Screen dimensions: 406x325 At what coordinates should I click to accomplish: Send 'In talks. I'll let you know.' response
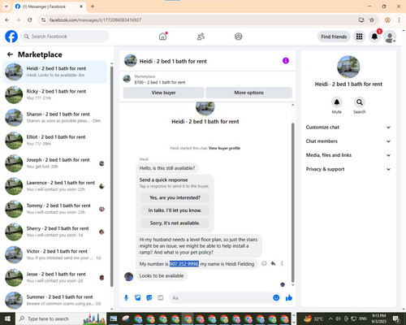[175, 210]
